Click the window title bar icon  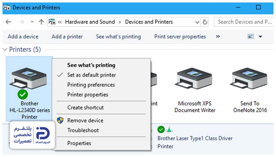[7, 7]
